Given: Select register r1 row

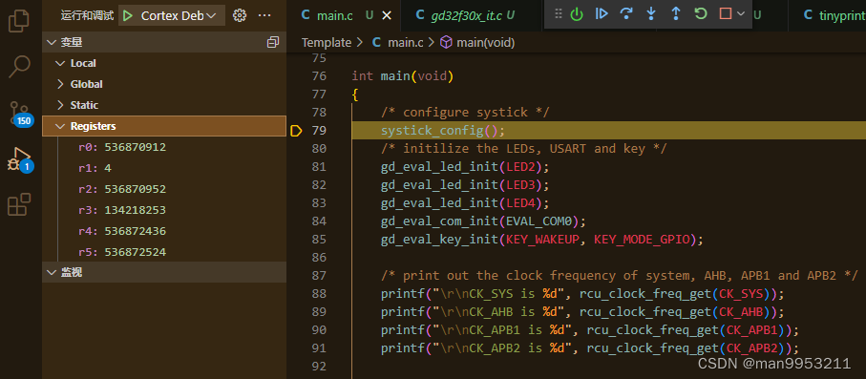Looking at the screenshot, I should pyautogui.click(x=164, y=168).
